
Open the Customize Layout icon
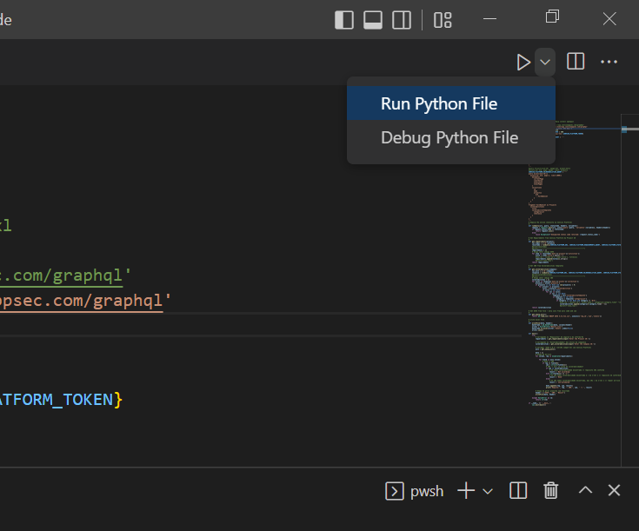click(443, 20)
